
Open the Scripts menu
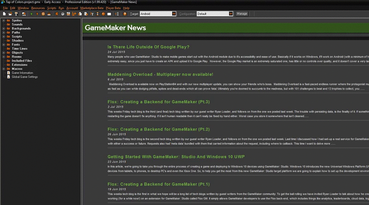[52, 8]
